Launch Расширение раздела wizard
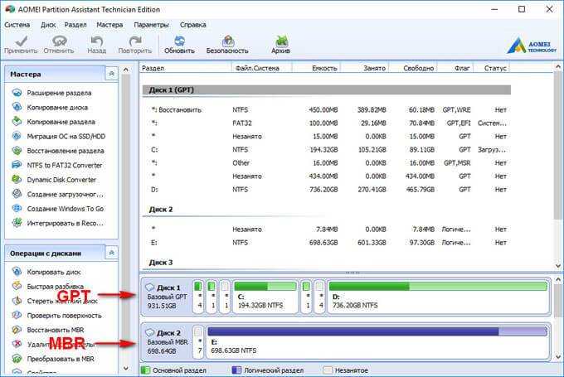This screenshot has width=564, height=377. [x=59, y=93]
